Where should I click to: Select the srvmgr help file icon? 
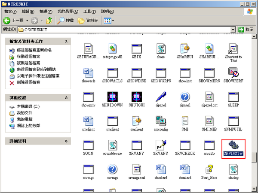112,169
